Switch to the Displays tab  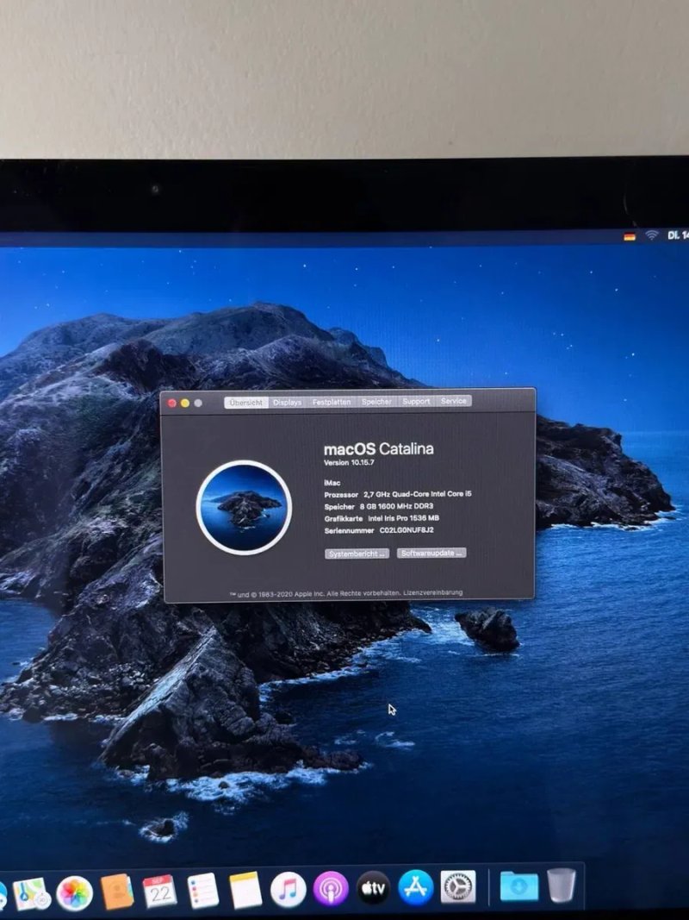click(287, 403)
